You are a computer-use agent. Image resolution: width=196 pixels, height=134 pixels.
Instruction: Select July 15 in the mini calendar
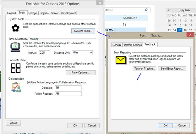(180, 30)
